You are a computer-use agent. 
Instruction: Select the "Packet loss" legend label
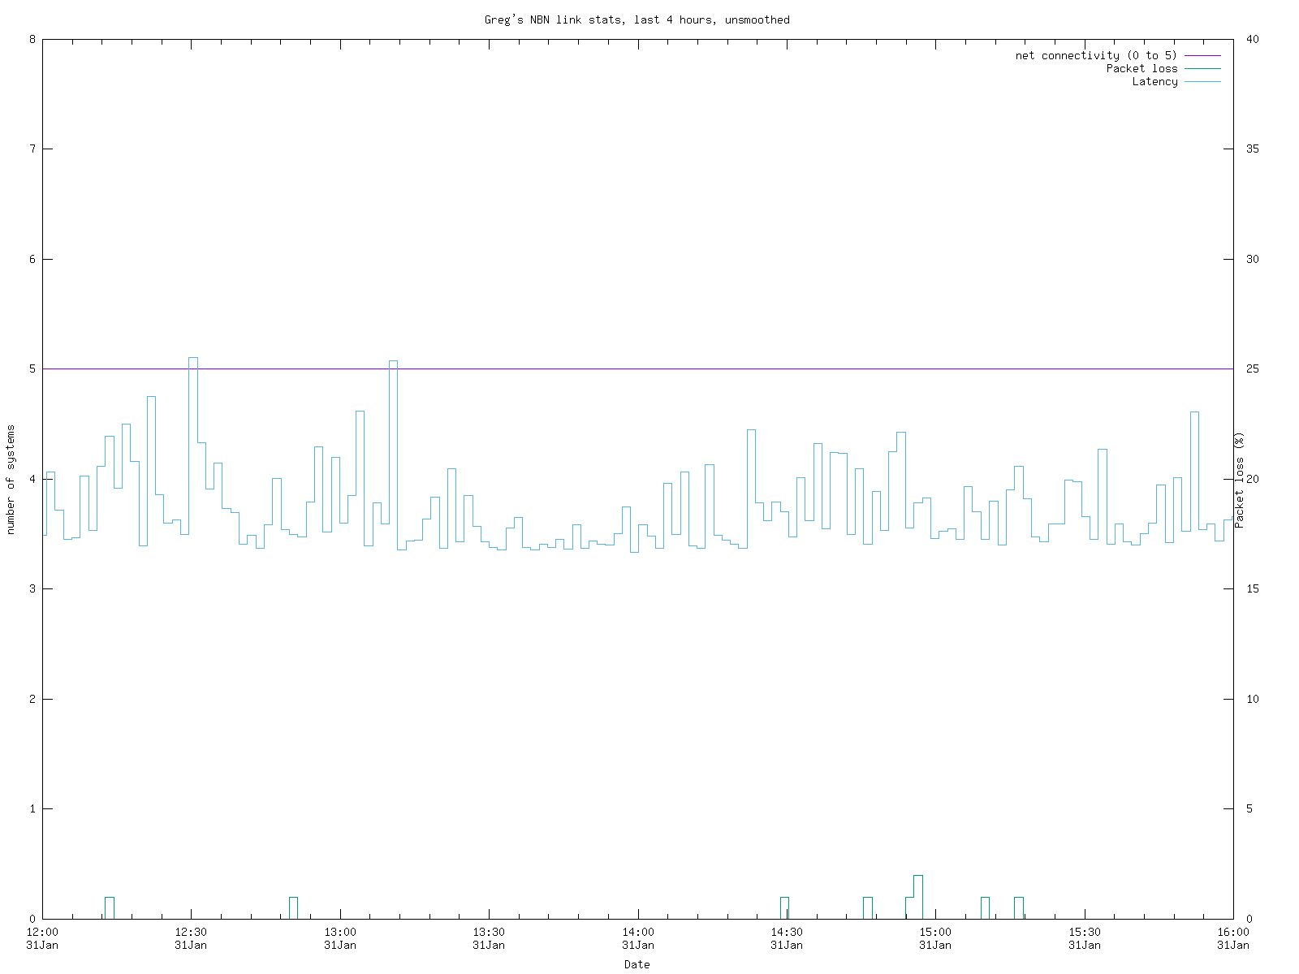point(1141,68)
